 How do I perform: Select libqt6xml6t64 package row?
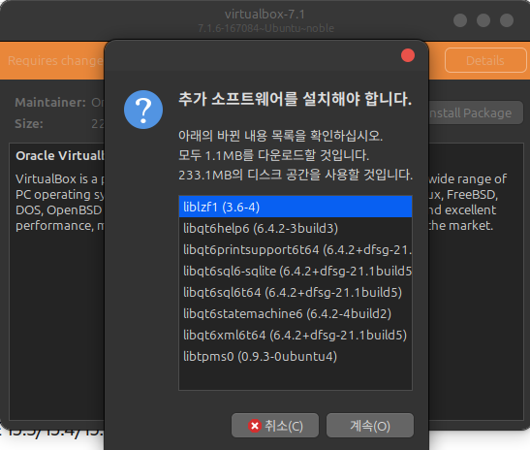coord(296,335)
